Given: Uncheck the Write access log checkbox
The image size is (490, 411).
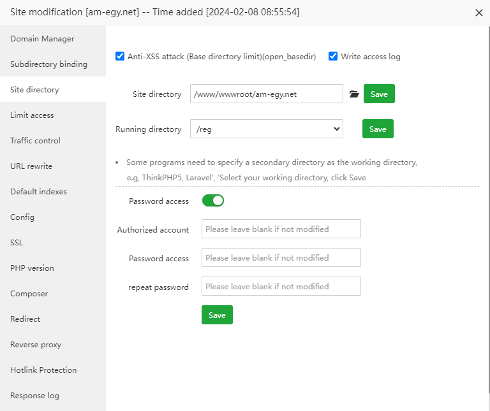Looking at the screenshot, I should (x=333, y=56).
